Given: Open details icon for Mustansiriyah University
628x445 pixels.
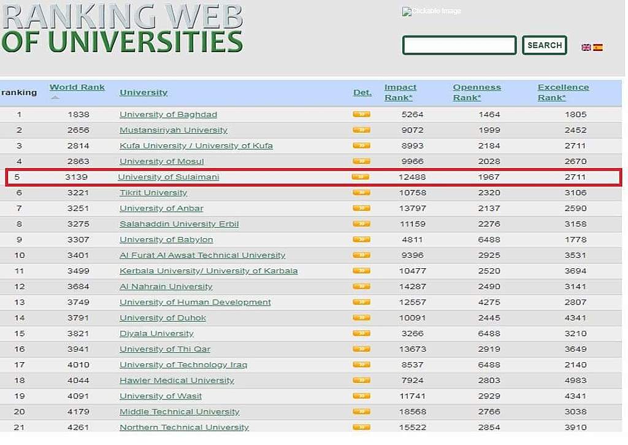Looking at the screenshot, I should [x=361, y=130].
